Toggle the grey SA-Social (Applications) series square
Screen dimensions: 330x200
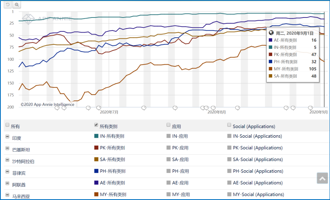pyautogui.click(x=229, y=160)
